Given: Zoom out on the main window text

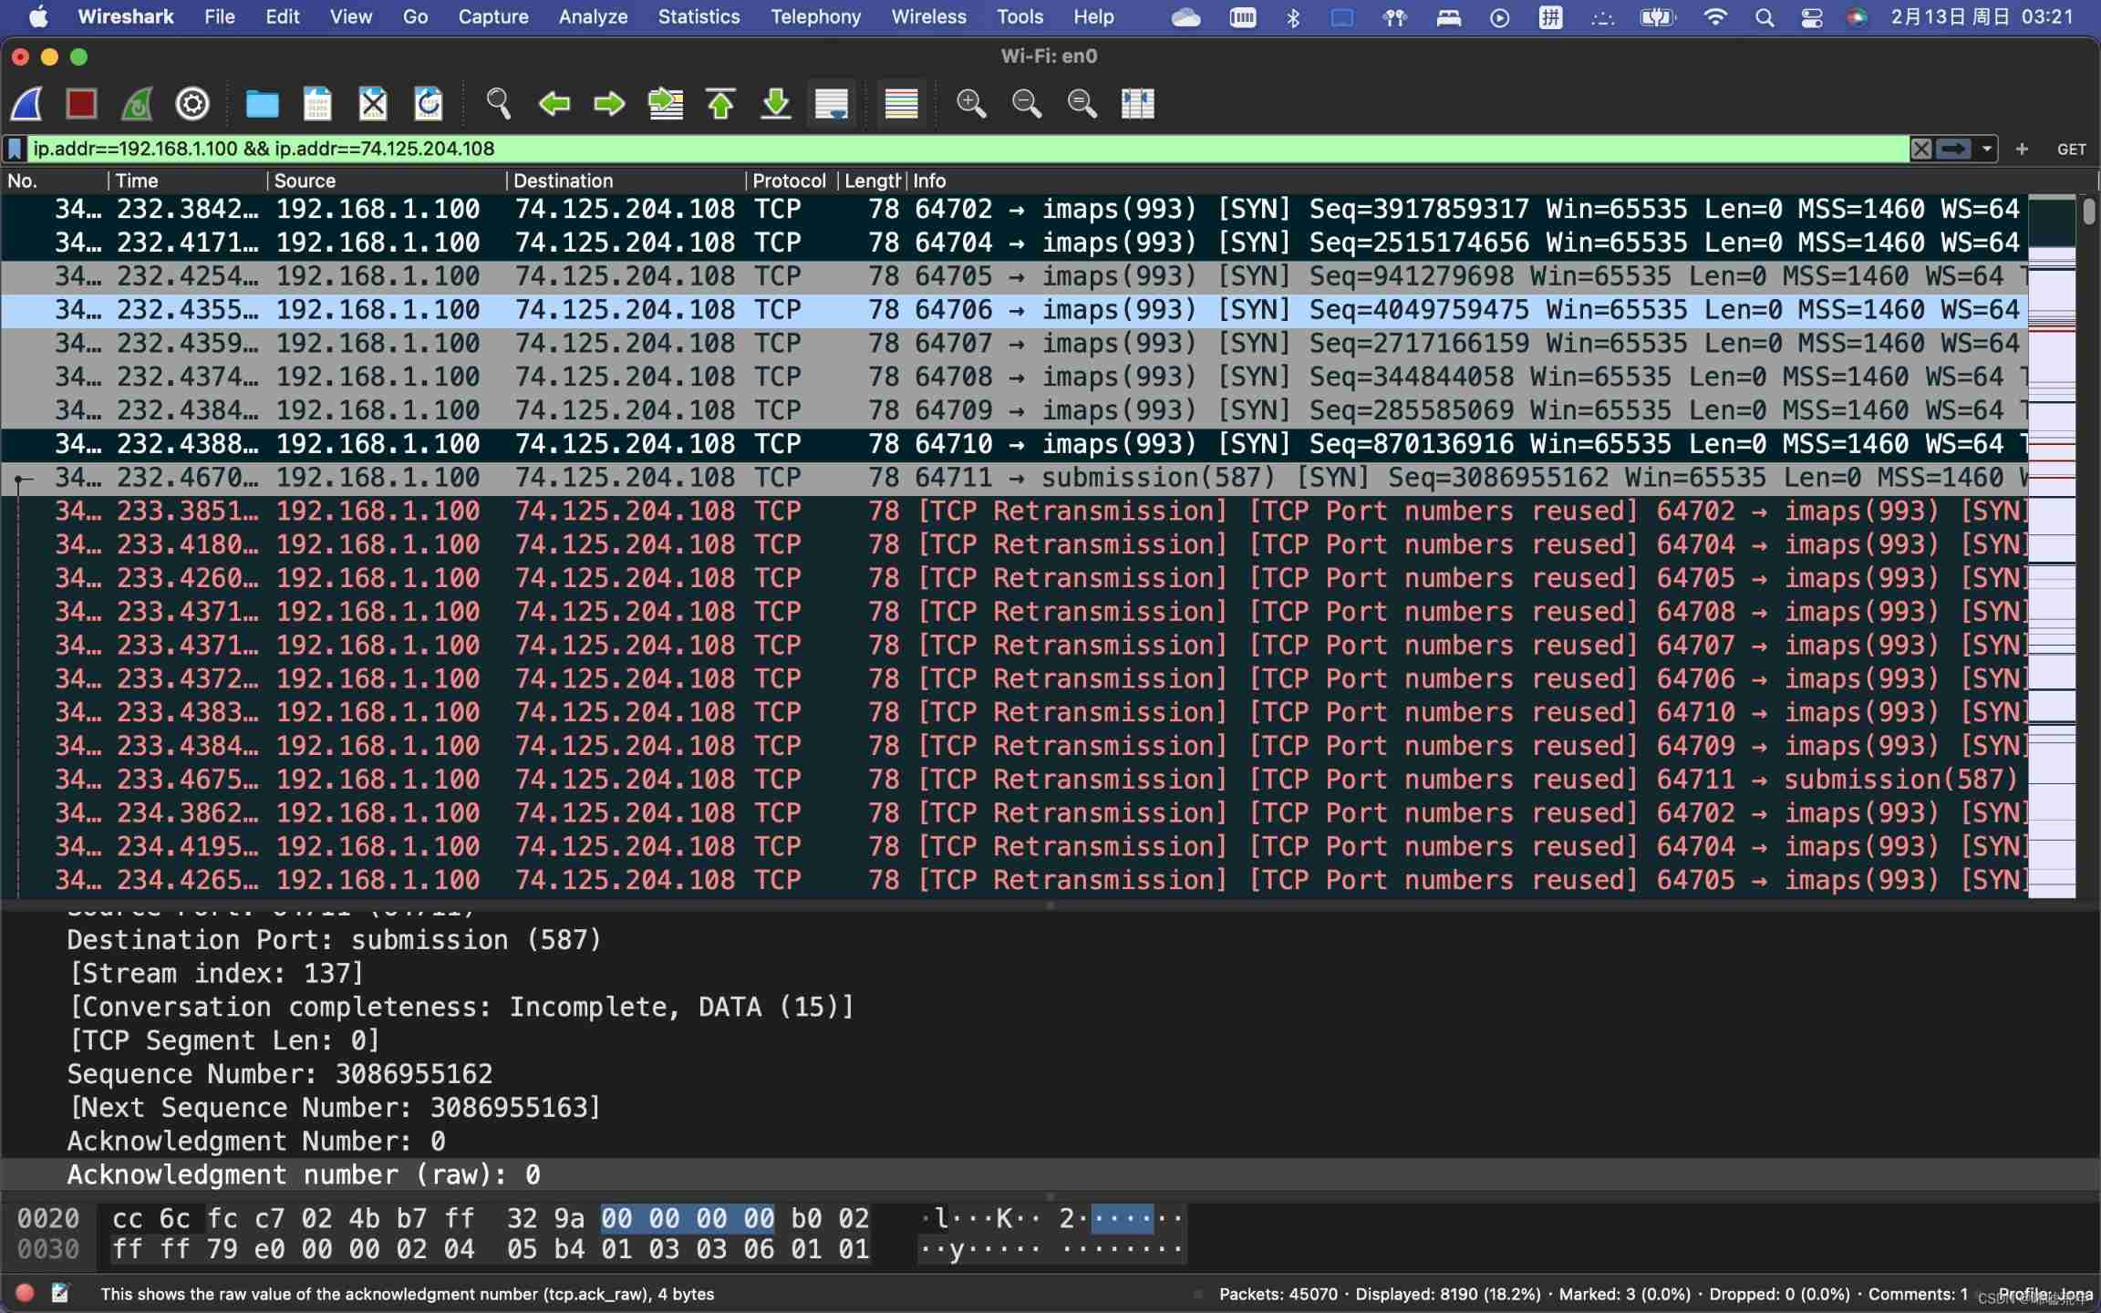Looking at the screenshot, I should (1027, 103).
